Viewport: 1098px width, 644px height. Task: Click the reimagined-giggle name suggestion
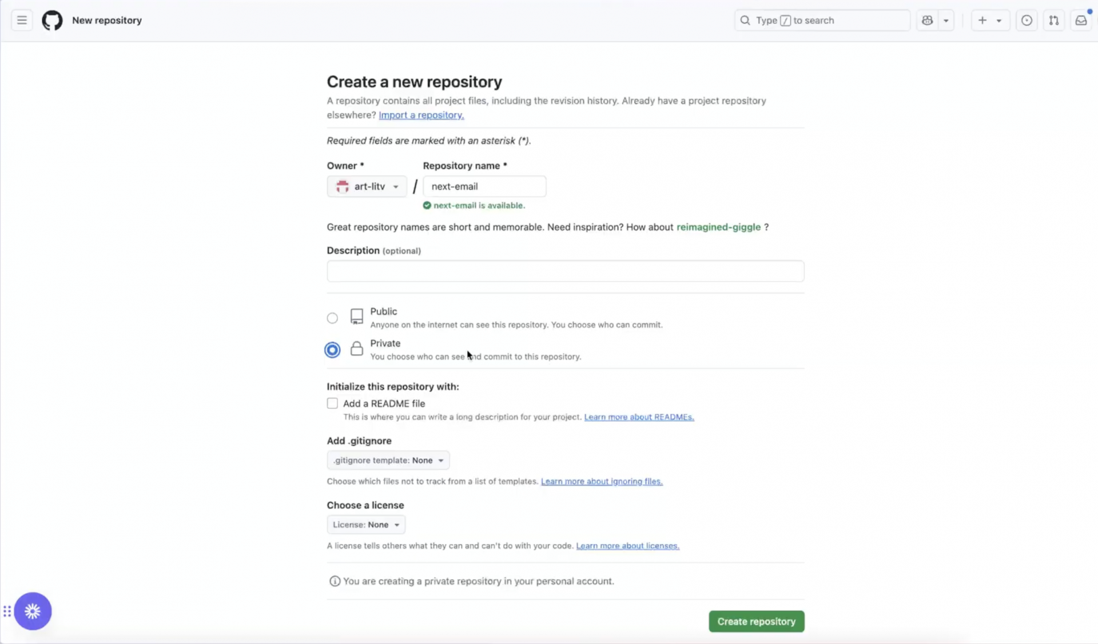pyautogui.click(x=718, y=227)
